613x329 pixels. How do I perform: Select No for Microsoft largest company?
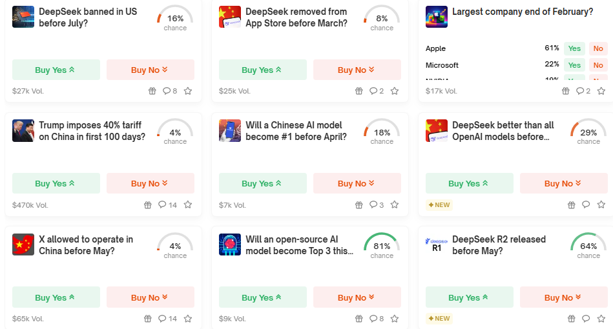pyautogui.click(x=598, y=65)
